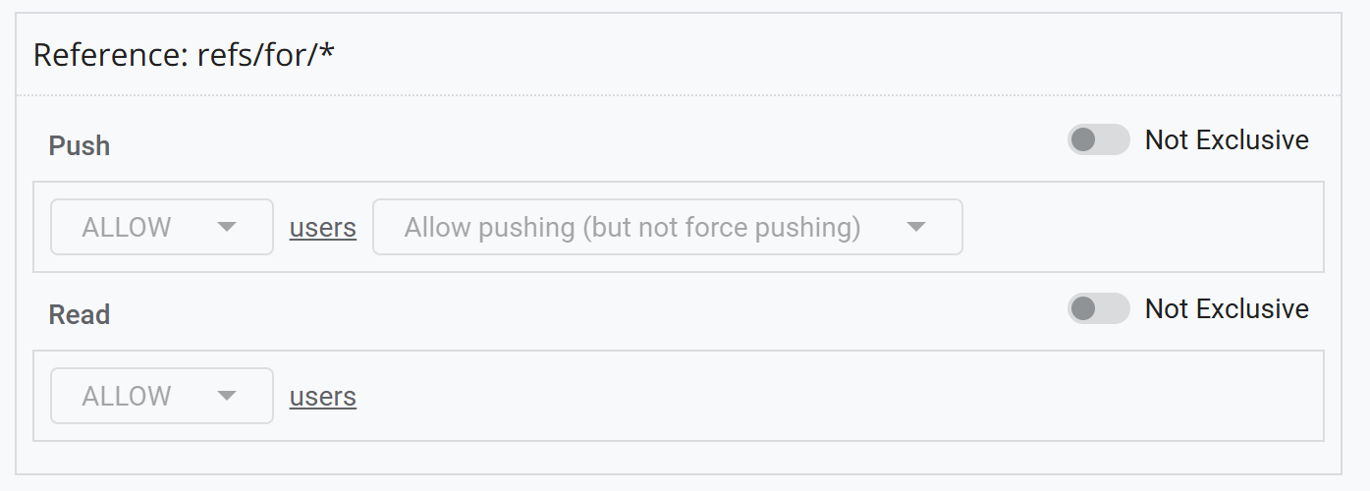The height and width of the screenshot is (491, 1370).
Task: Open the Read rule ALLOW dropdown
Action: pyautogui.click(x=162, y=396)
